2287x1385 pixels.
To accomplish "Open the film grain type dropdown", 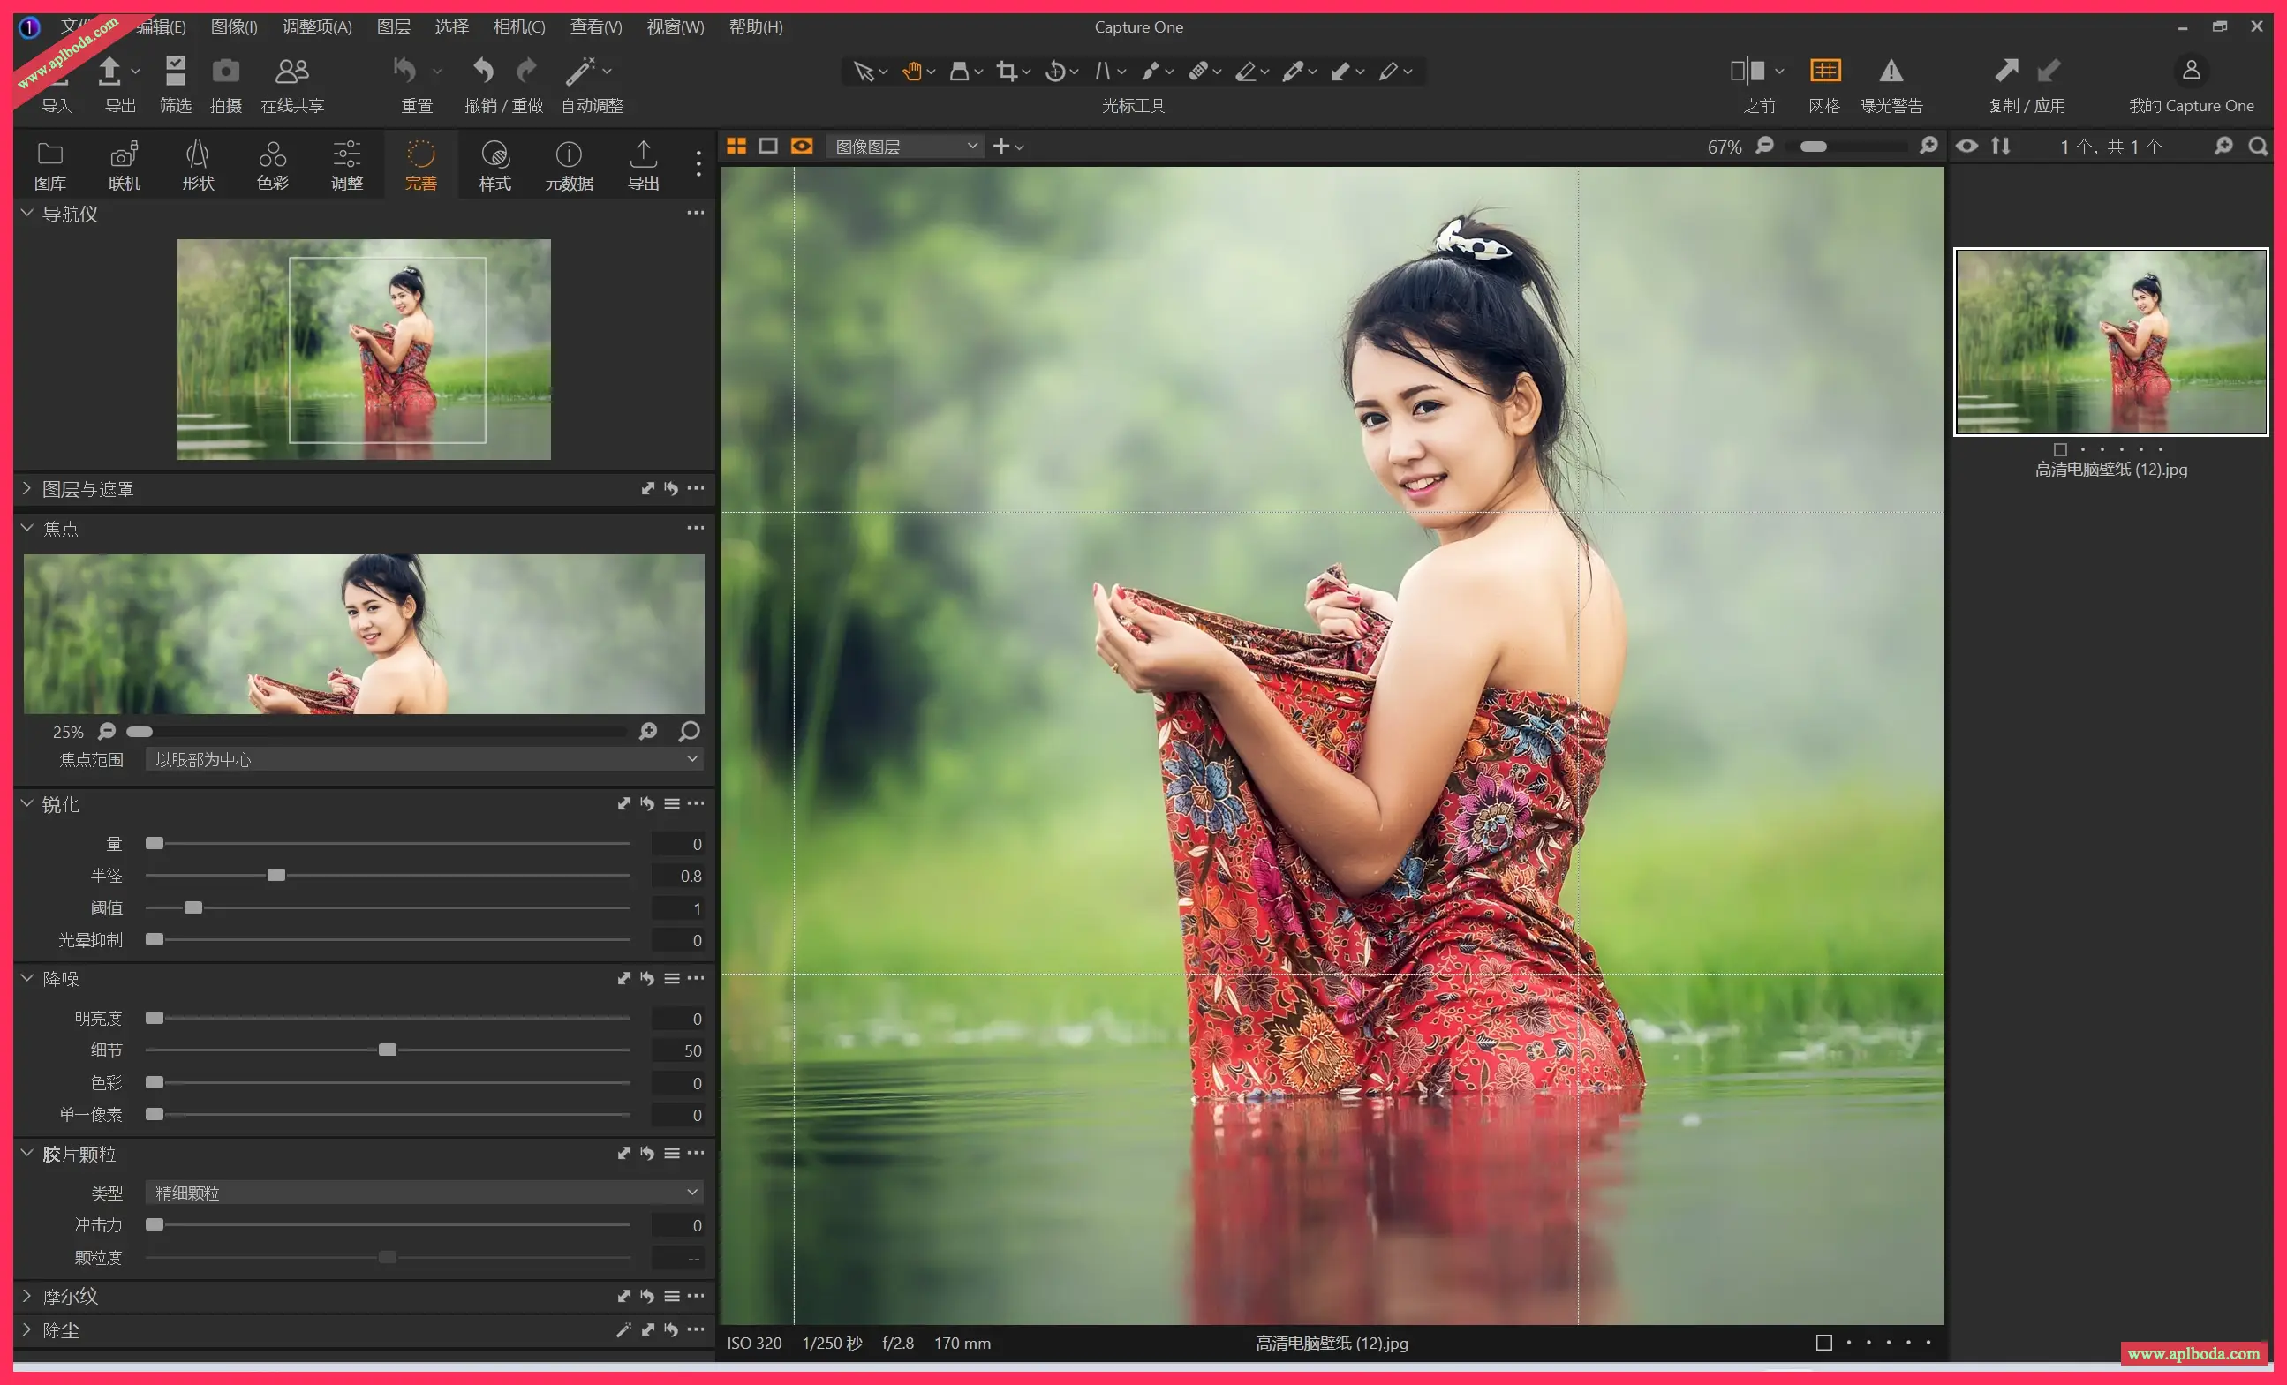I will (x=423, y=1193).
